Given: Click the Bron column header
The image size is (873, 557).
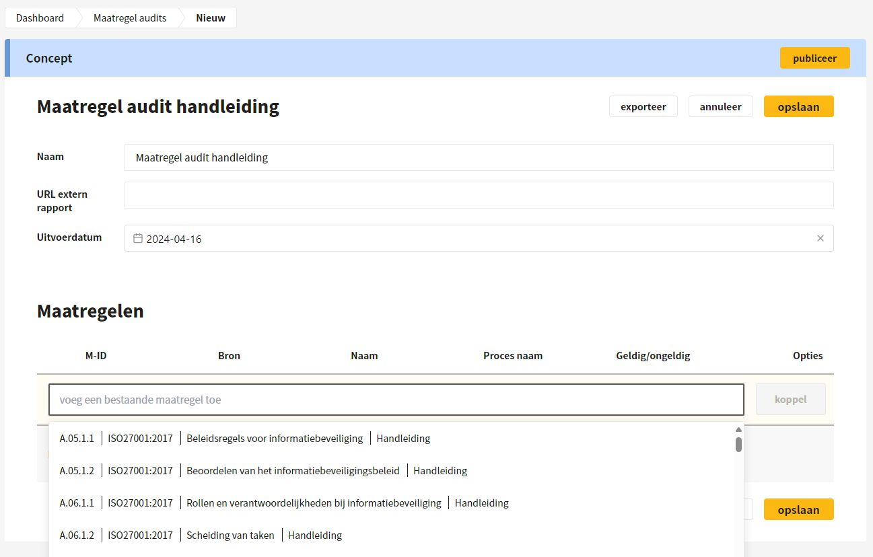Looking at the screenshot, I should (229, 355).
